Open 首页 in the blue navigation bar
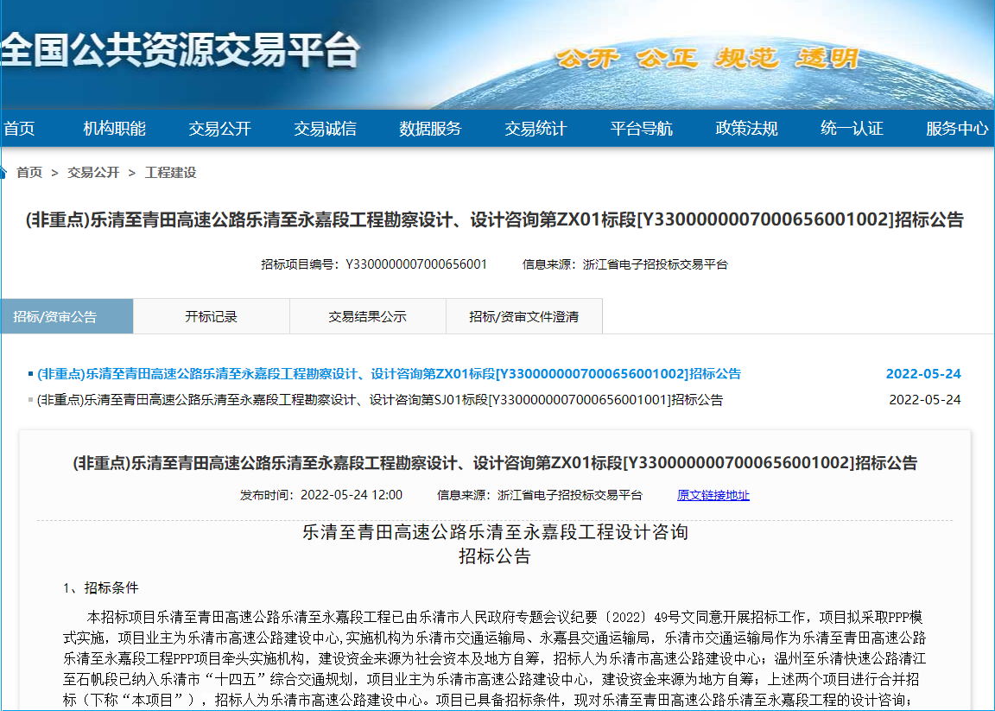The image size is (995, 711). point(19,129)
